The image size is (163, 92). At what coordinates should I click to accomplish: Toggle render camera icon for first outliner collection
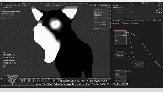click(x=161, y=9)
